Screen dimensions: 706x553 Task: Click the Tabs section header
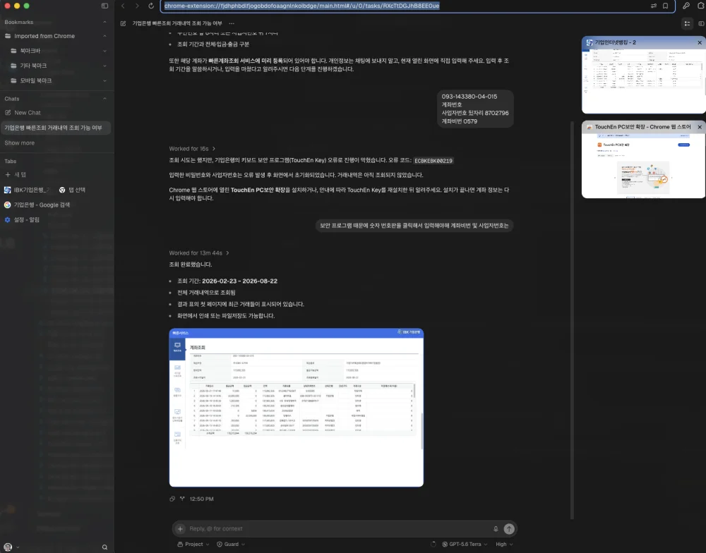[11, 161]
